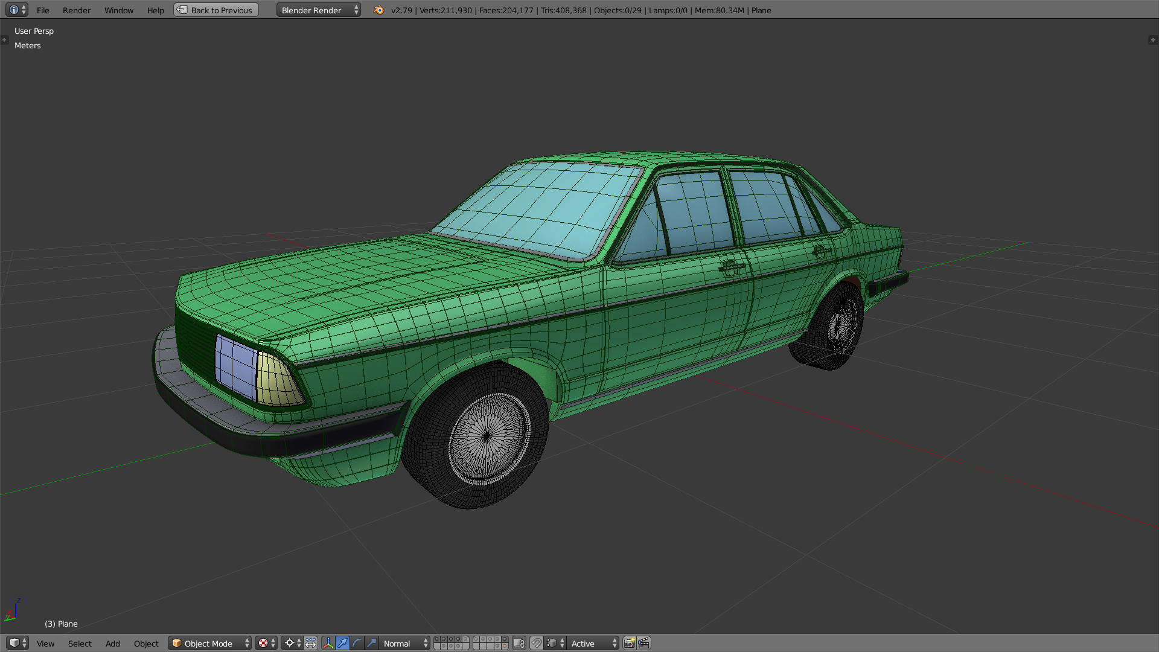This screenshot has width=1159, height=652.
Task: Select the scale manipulator icon
Action: pyautogui.click(x=371, y=644)
